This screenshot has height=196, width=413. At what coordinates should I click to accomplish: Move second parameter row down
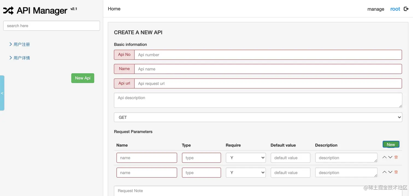[x=390, y=172]
